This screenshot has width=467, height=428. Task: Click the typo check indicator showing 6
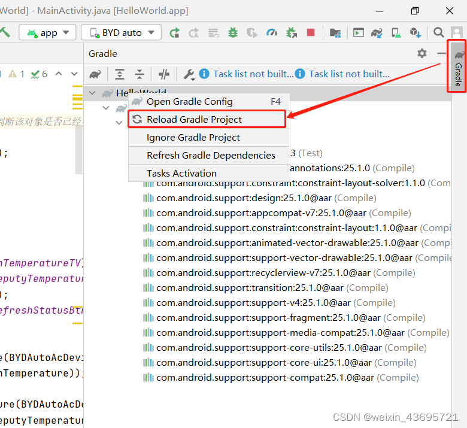(39, 74)
